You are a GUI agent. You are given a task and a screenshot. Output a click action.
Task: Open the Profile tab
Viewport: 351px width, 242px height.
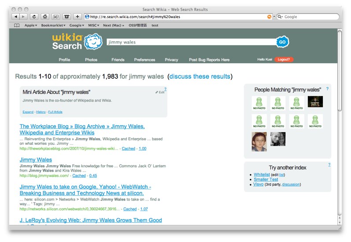64,60
